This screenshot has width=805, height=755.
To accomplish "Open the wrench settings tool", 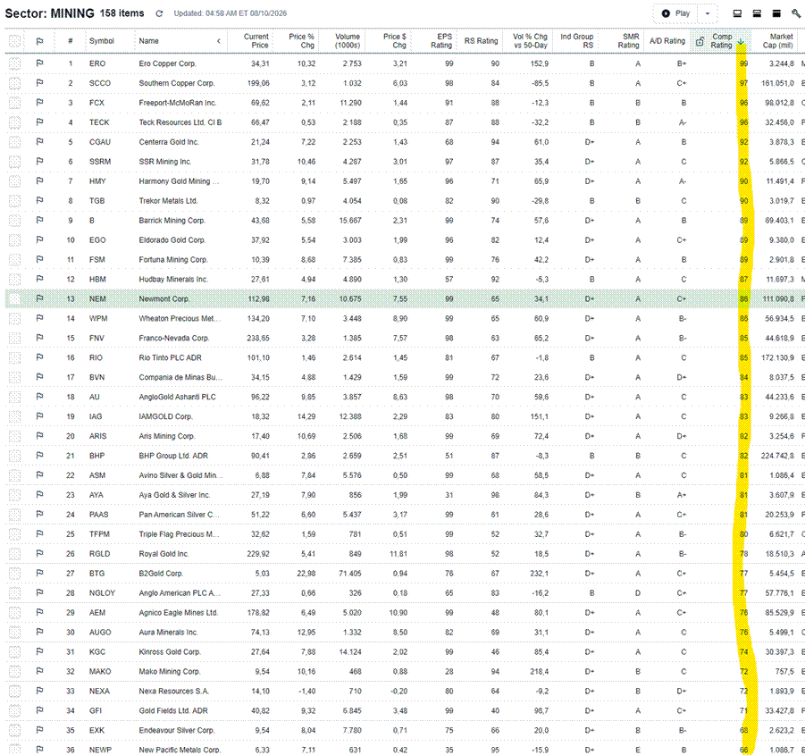I will click(x=796, y=13).
